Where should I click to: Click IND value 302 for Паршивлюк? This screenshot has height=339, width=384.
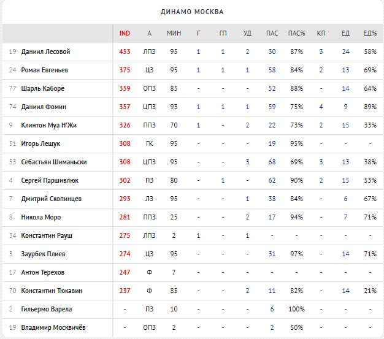pyautogui.click(x=125, y=180)
